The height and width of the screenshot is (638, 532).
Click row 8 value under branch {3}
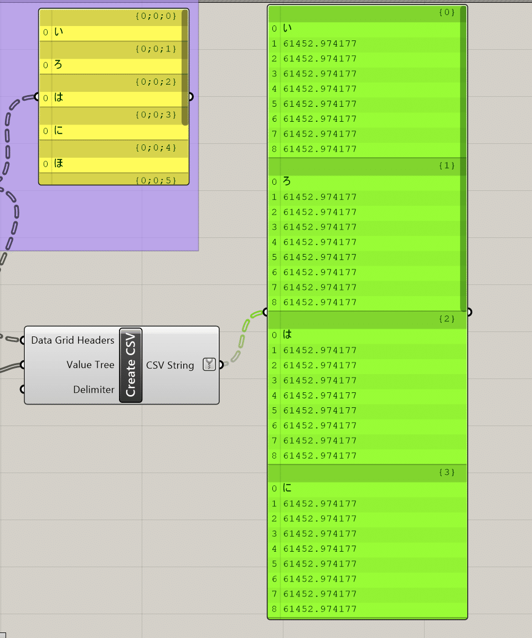coord(320,609)
